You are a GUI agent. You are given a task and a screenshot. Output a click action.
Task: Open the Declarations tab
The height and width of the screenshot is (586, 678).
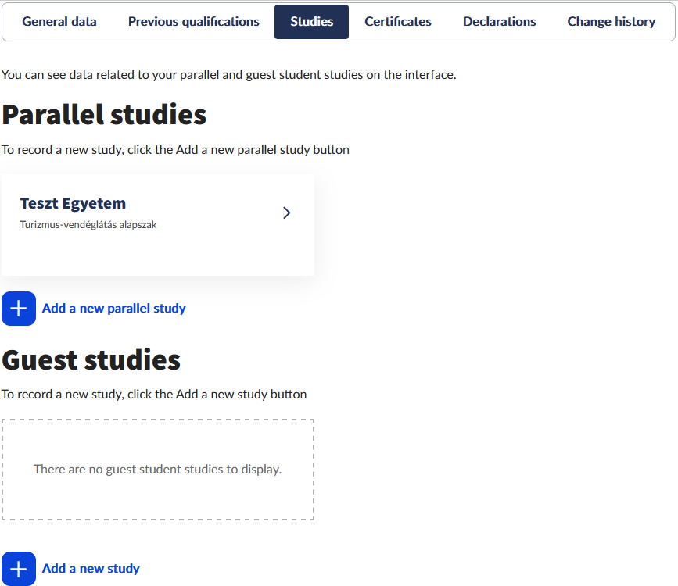pos(500,22)
